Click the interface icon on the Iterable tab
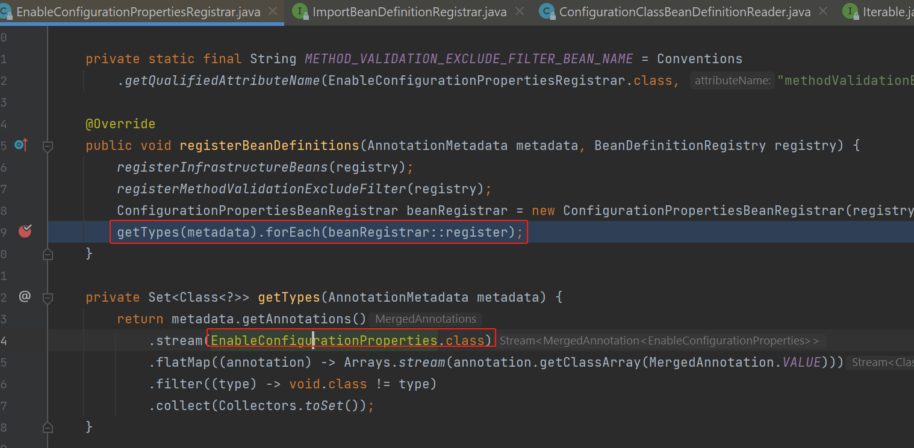Viewport: 914px width, 448px height. click(850, 11)
